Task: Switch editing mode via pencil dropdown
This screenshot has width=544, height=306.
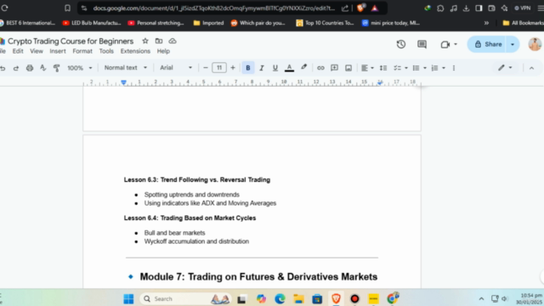Action: [505, 68]
